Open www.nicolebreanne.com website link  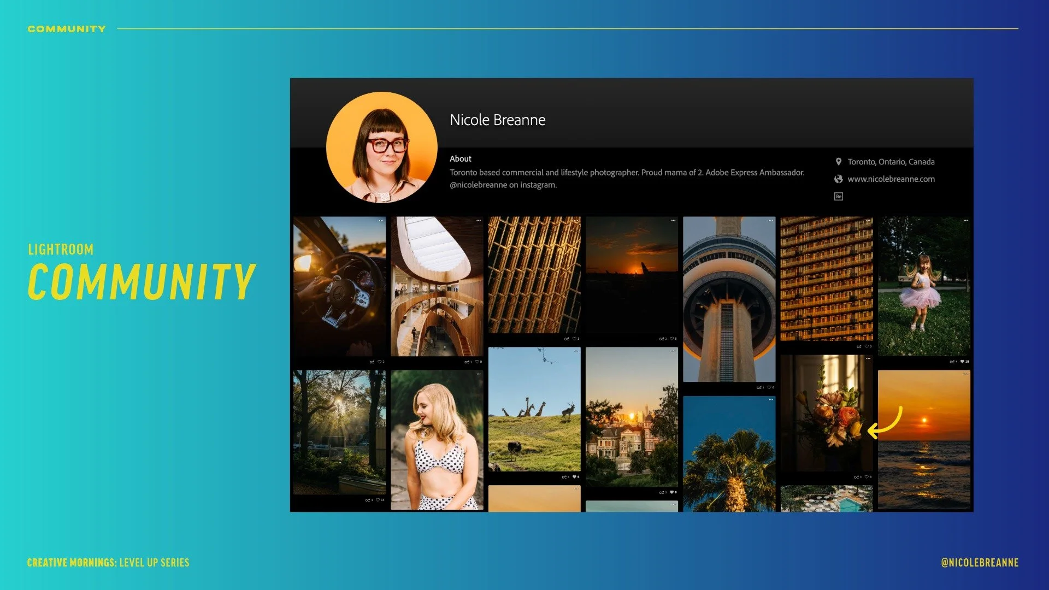(x=891, y=179)
